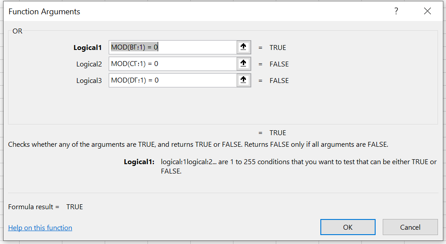The height and width of the screenshot is (244, 446).
Task: Click the Logical2 range selector arrow icon
Action: [243, 64]
